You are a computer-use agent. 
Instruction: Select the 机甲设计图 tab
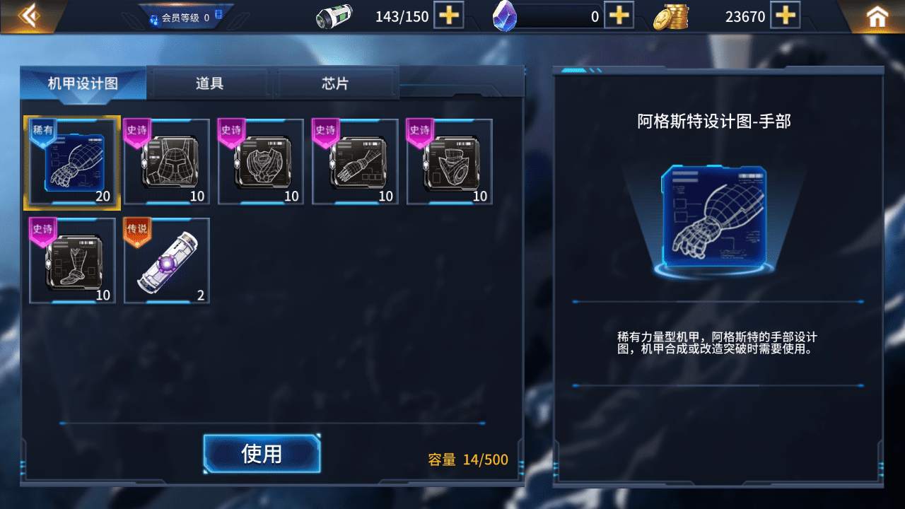point(83,83)
